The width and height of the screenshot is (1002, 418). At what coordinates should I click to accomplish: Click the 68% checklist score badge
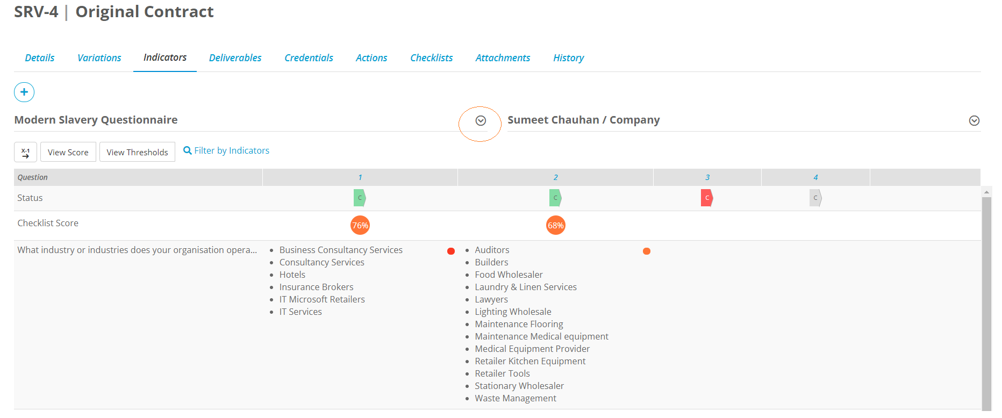556,225
